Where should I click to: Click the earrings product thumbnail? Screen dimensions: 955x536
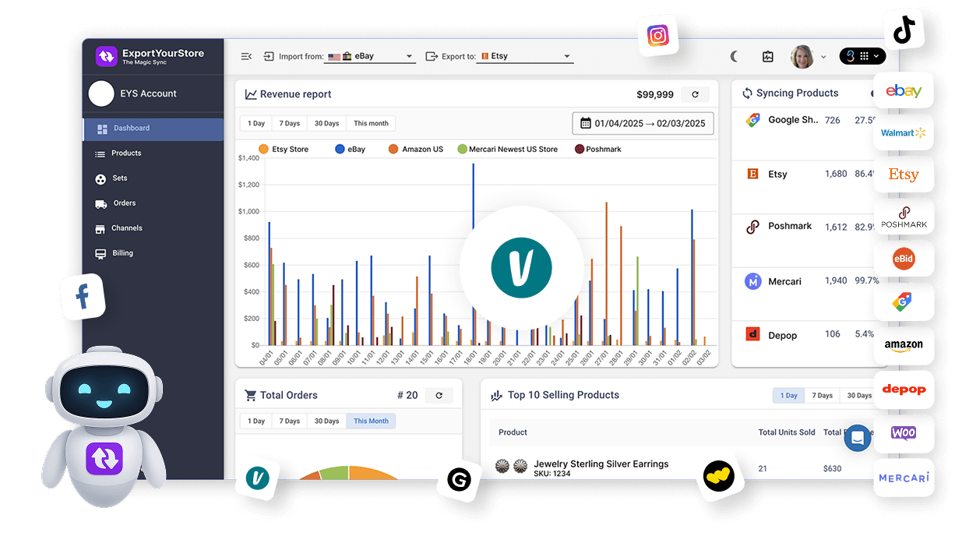[512, 466]
